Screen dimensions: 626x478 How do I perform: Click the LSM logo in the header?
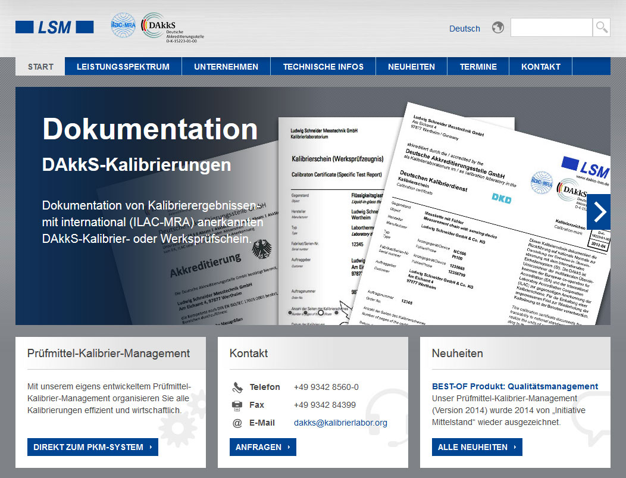coord(54,27)
